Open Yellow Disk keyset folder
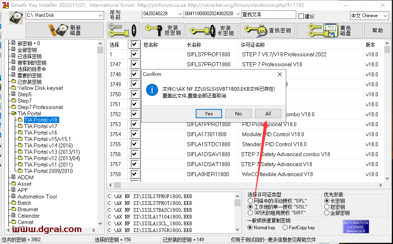393x244 pixels. pyautogui.click(x=40, y=88)
